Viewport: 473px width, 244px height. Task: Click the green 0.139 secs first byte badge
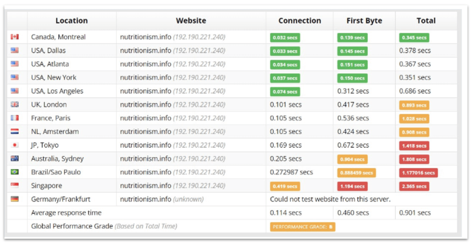(352, 38)
